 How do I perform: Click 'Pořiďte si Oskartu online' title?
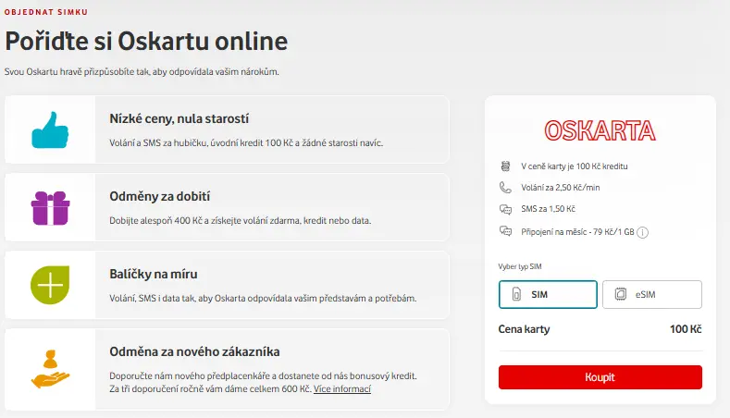tap(146, 41)
